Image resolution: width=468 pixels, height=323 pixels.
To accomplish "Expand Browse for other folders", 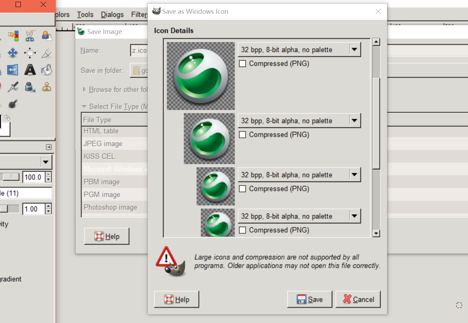I will tap(84, 89).
